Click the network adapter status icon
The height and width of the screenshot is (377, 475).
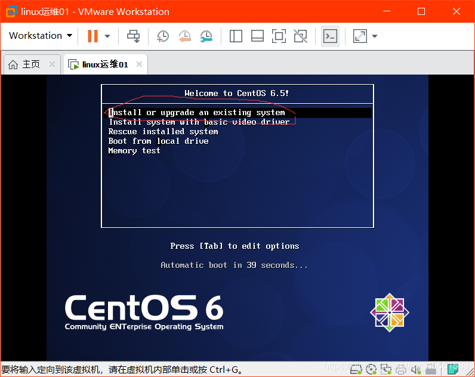385,369
